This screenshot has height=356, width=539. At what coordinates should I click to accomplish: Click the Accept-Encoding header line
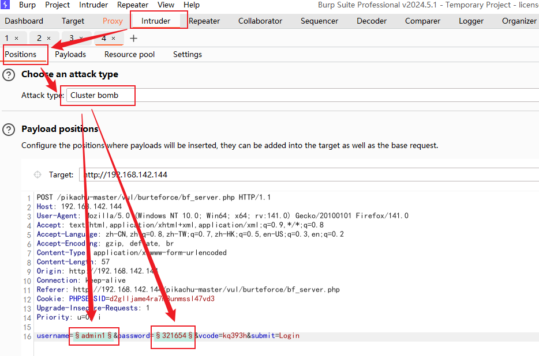click(105, 244)
